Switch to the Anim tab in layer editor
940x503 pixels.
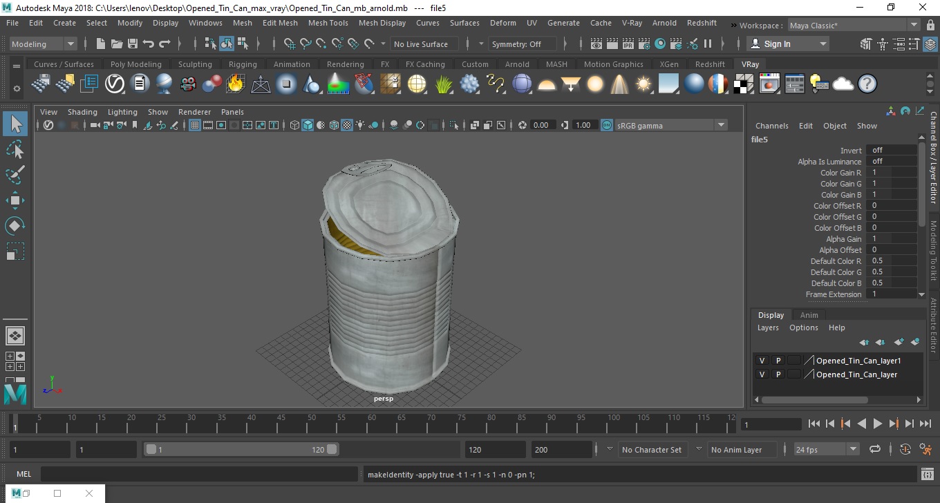(x=809, y=315)
